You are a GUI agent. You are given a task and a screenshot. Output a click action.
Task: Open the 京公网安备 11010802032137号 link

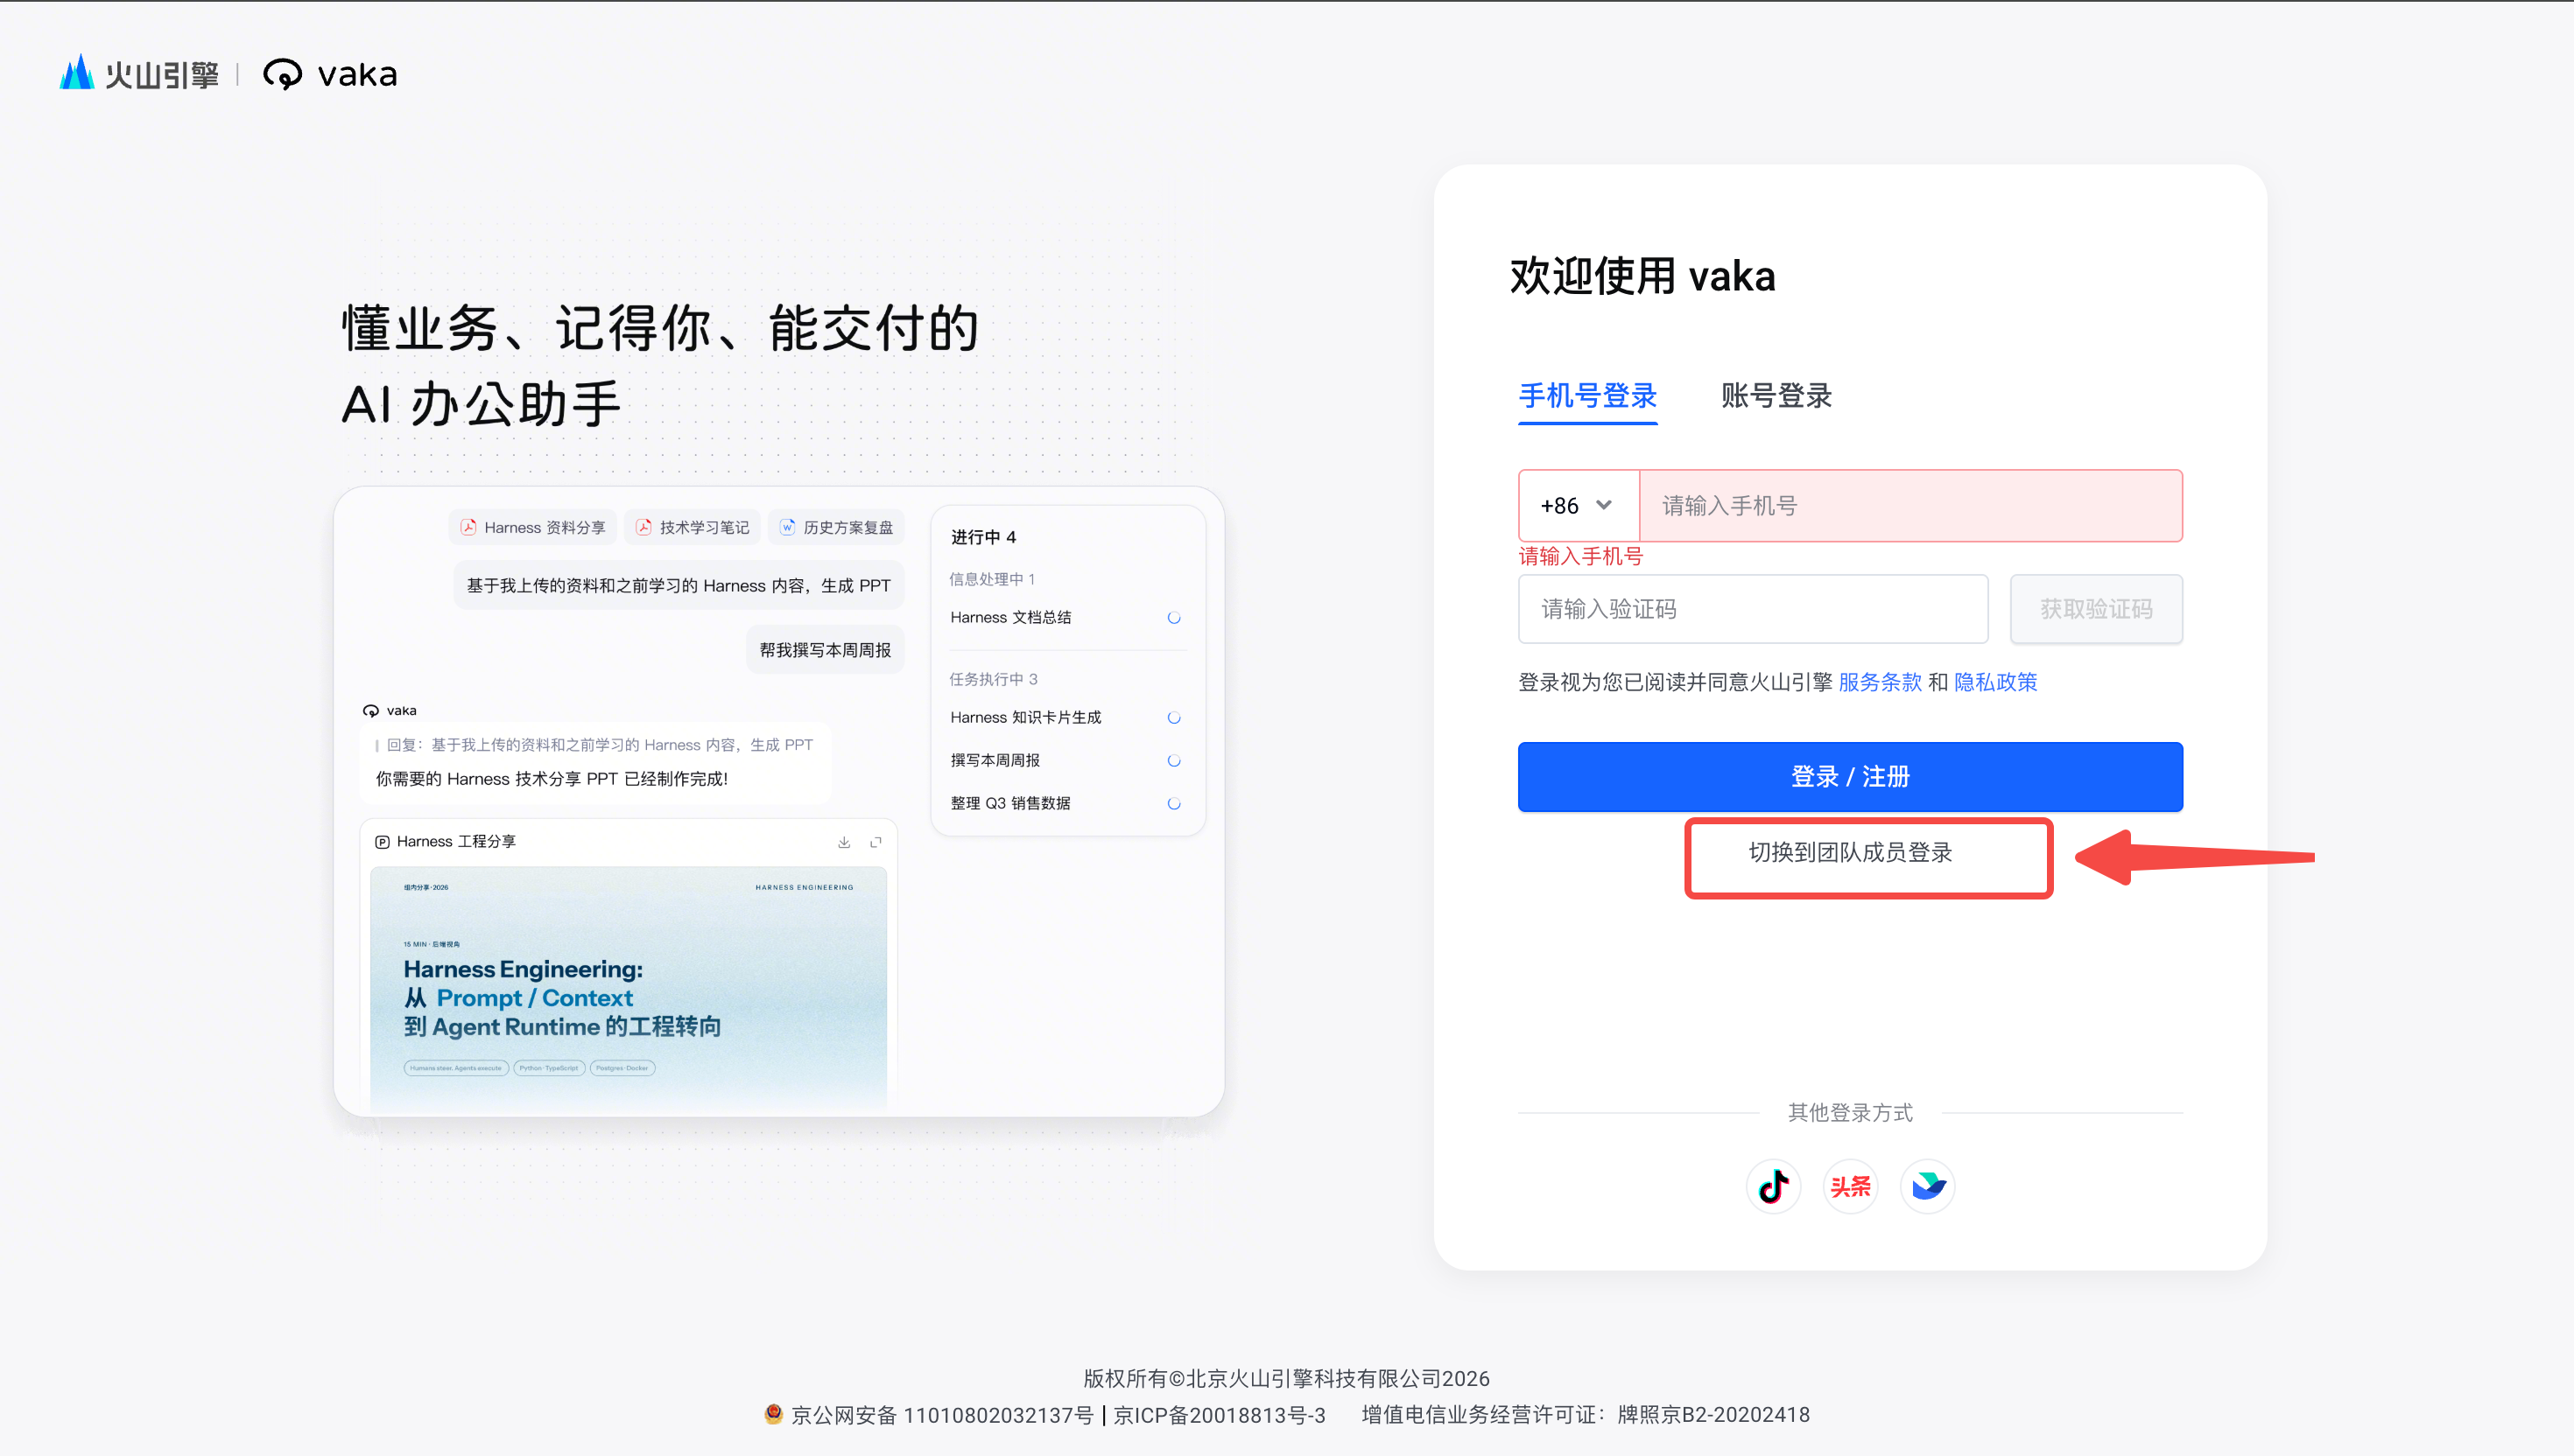tap(941, 1415)
